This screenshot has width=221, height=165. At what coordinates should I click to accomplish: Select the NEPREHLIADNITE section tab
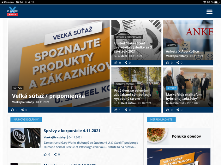tap(161, 119)
